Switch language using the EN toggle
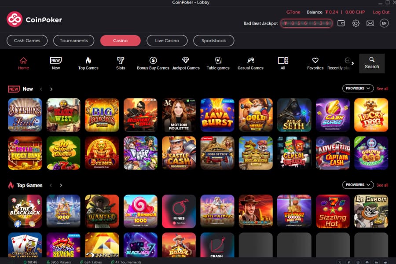 click(x=384, y=23)
